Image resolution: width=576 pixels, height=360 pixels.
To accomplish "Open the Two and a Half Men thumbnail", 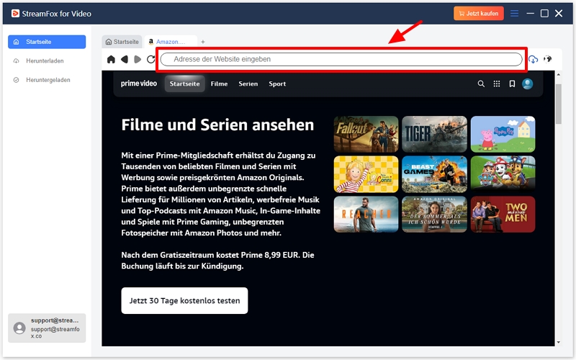I will pyautogui.click(x=503, y=214).
